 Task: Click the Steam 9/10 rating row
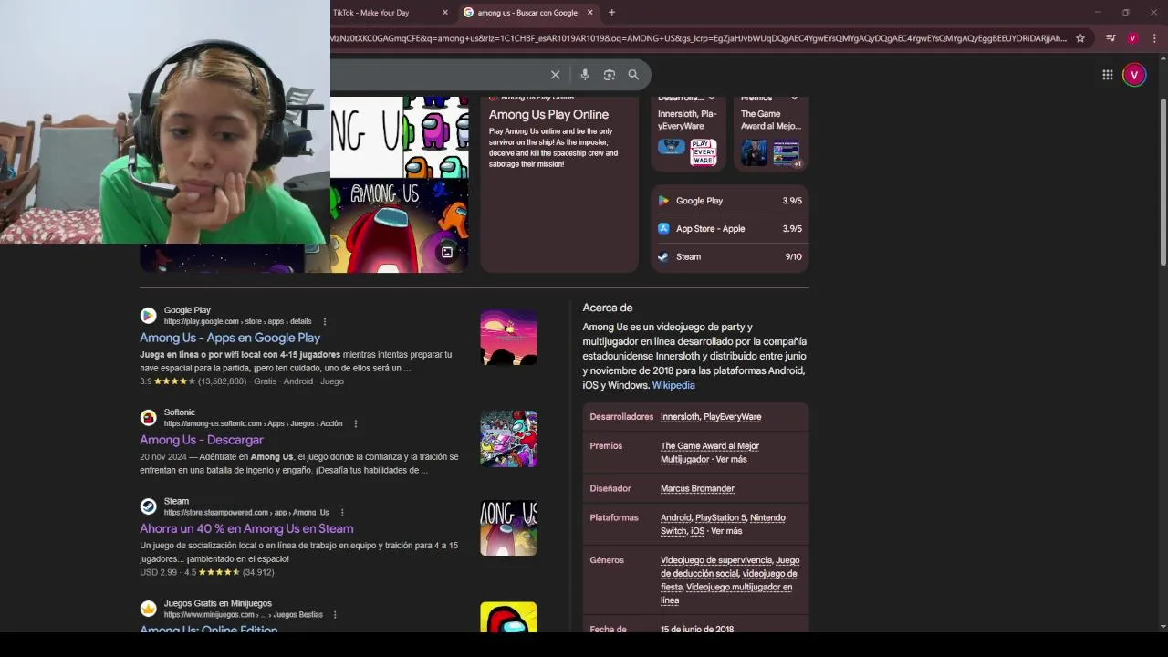point(730,257)
